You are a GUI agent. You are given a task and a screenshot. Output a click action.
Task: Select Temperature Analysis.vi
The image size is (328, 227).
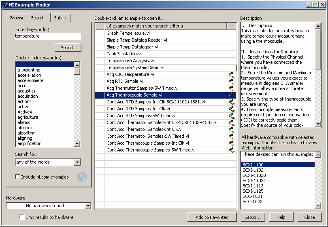click(x=130, y=61)
